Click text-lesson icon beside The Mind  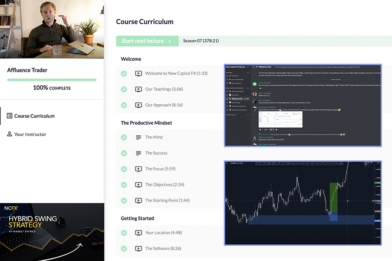[139, 137]
